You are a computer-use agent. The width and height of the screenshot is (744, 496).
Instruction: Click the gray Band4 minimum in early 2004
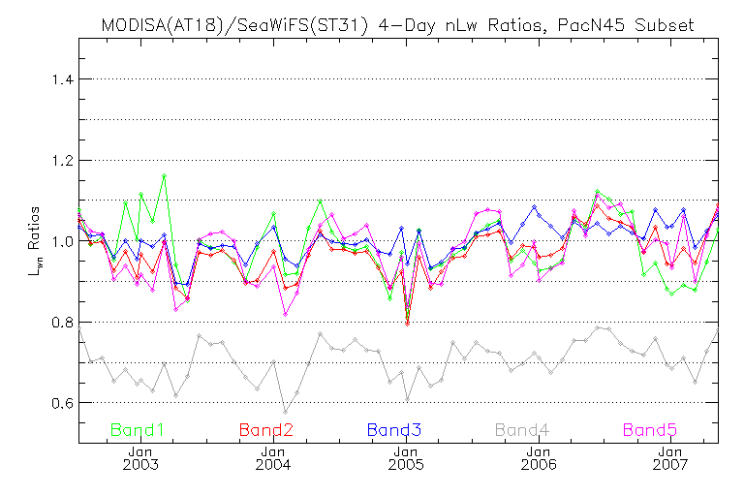(285, 412)
